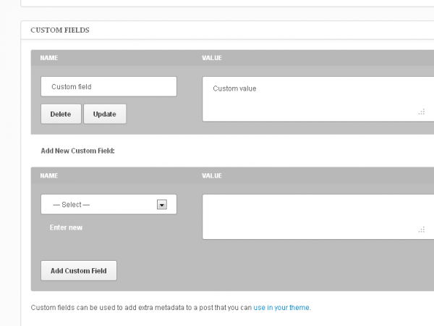Screen dimensions: 434x326
Task: Click the NAME header in the new field table
Action: tap(49, 176)
